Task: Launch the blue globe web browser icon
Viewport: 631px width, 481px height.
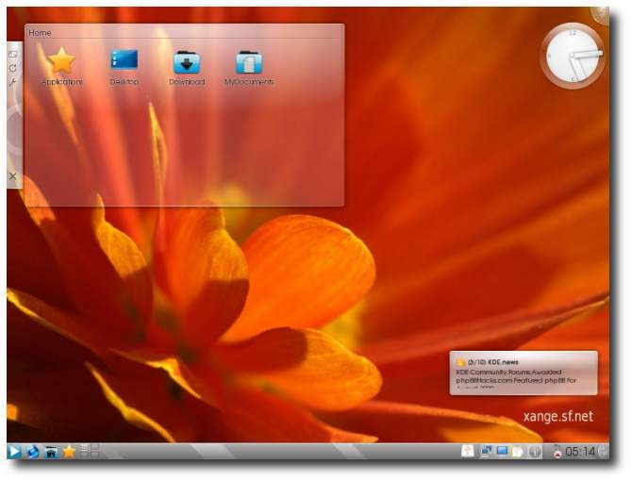Action: tap(33, 452)
